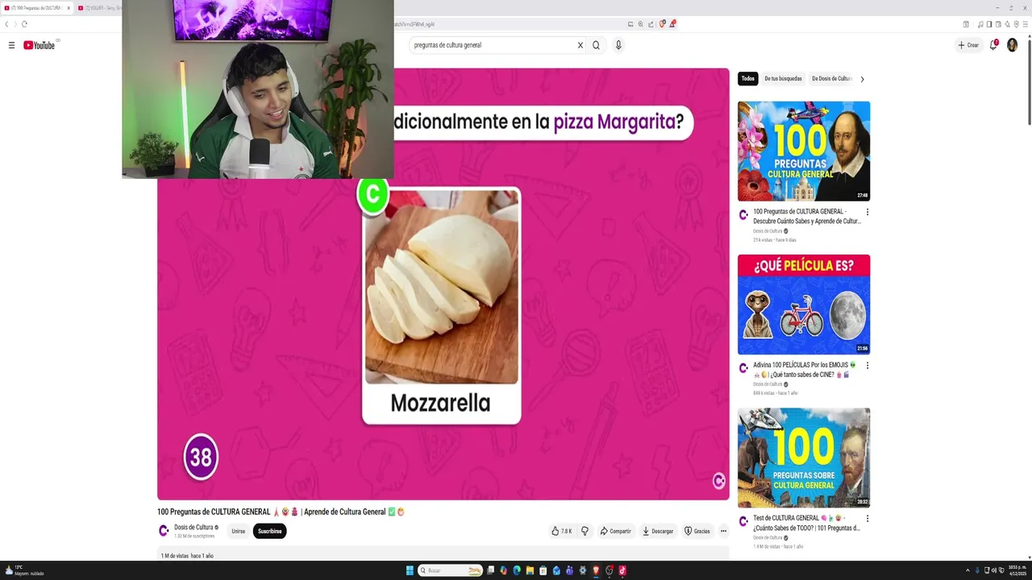Clear the search box text

tap(580, 45)
